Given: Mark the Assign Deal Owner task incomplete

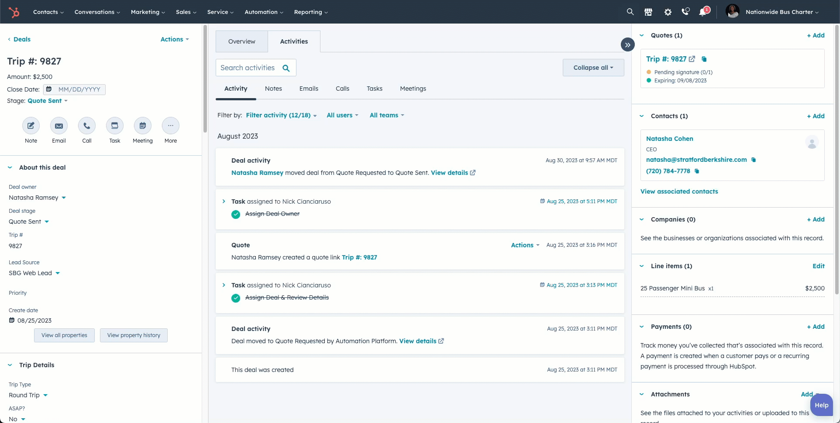Looking at the screenshot, I should [x=236, y=214].
